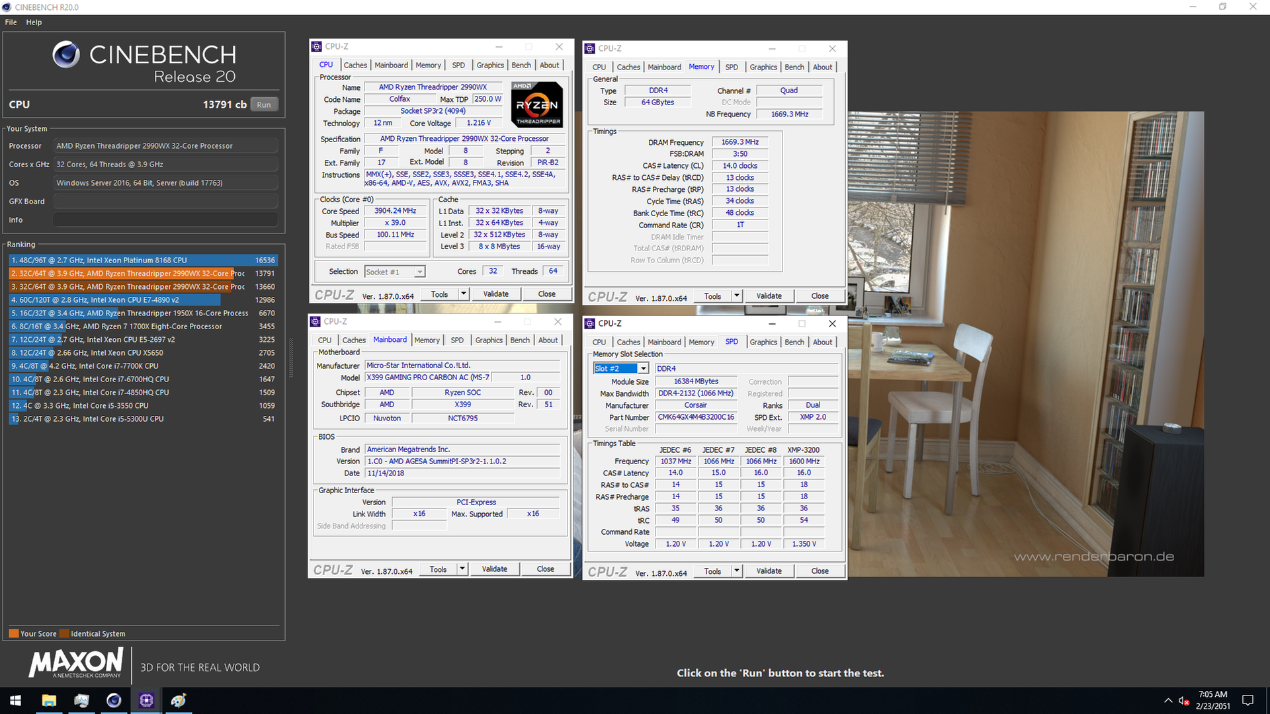Show hidden tray icons chevron
The image size is (1270, 714).
[x=1168, y=701]
